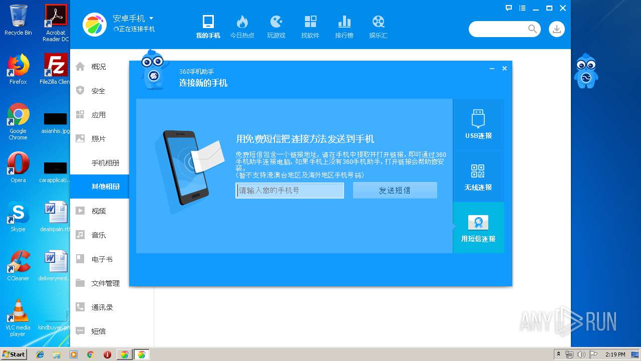Select 视频 videos in sidebar
Screen dimensions: 641x361
point(99,211)
